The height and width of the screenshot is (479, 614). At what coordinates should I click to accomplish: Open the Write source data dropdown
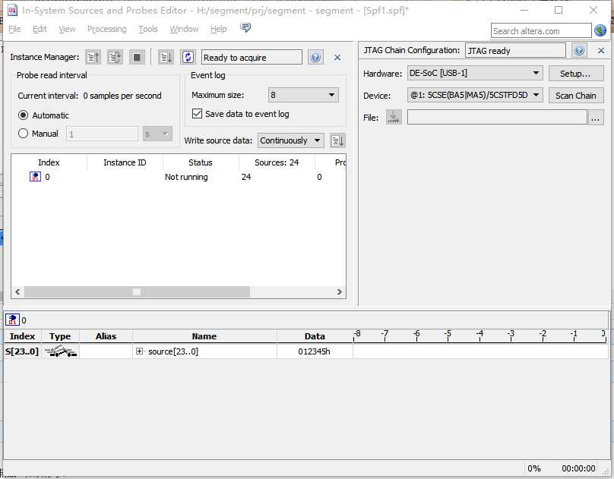(x=290, y=140)
